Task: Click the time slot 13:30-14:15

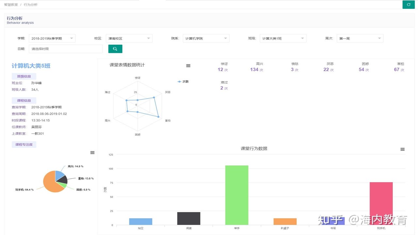Action: (x=40, y=120)
